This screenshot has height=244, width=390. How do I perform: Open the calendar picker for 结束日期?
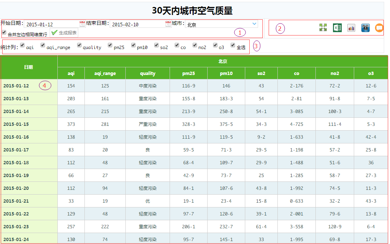168,24
